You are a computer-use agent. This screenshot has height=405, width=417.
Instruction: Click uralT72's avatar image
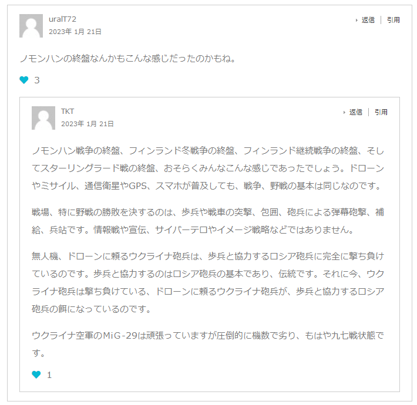pyautogui.click(x=31, y=26)
